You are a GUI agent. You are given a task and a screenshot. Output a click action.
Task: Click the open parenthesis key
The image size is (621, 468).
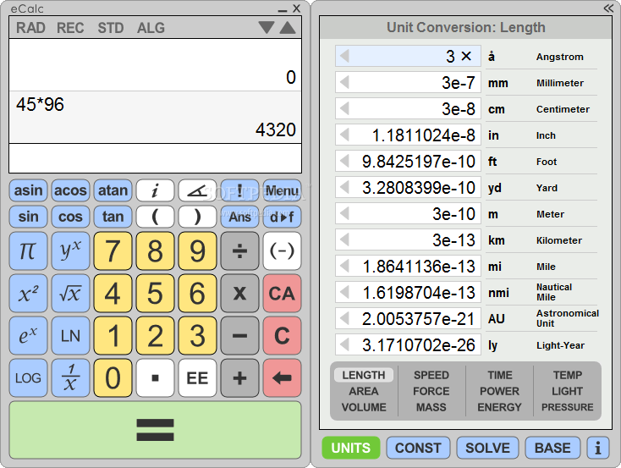coord(156,217)
